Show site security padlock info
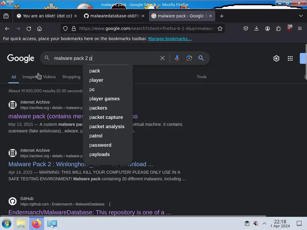Viewport: 307px width, 230px height. tap(74, 28)
